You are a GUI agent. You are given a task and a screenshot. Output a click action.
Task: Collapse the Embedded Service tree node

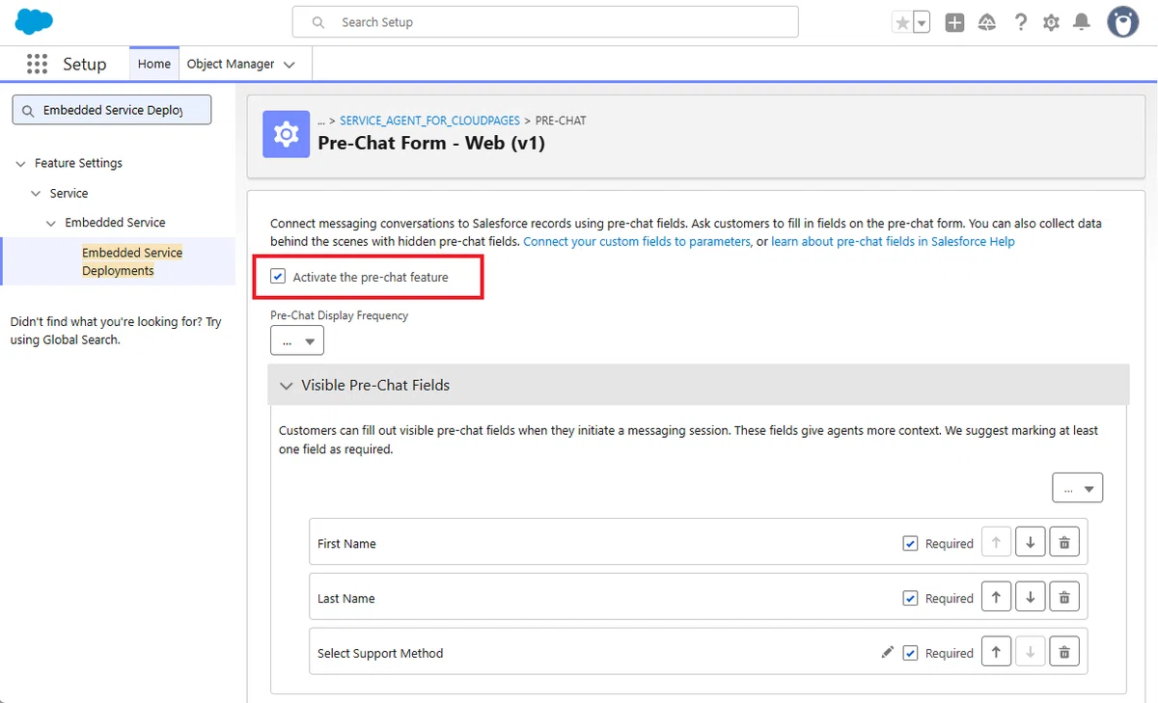(x=51, y=223)
